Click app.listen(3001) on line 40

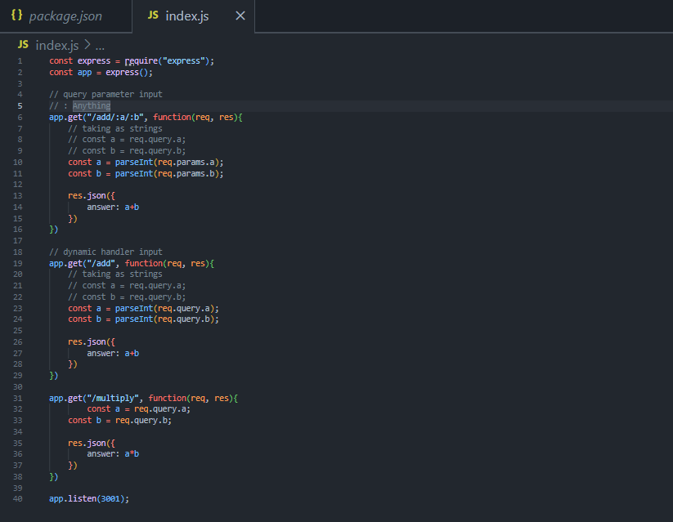[87, 499]
